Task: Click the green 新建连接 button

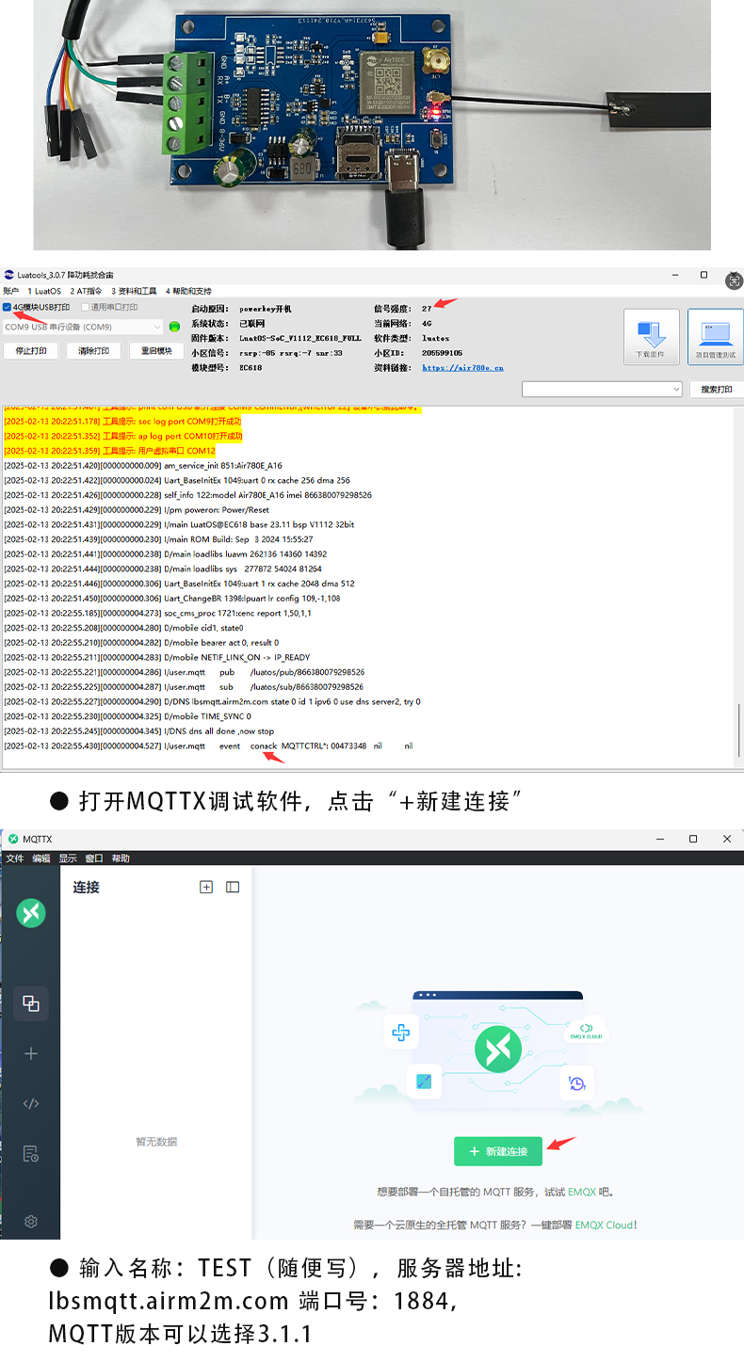Action: (497, 1151)
